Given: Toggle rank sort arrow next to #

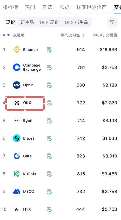Looking at the screenshot, I should (x=9, y=35).
